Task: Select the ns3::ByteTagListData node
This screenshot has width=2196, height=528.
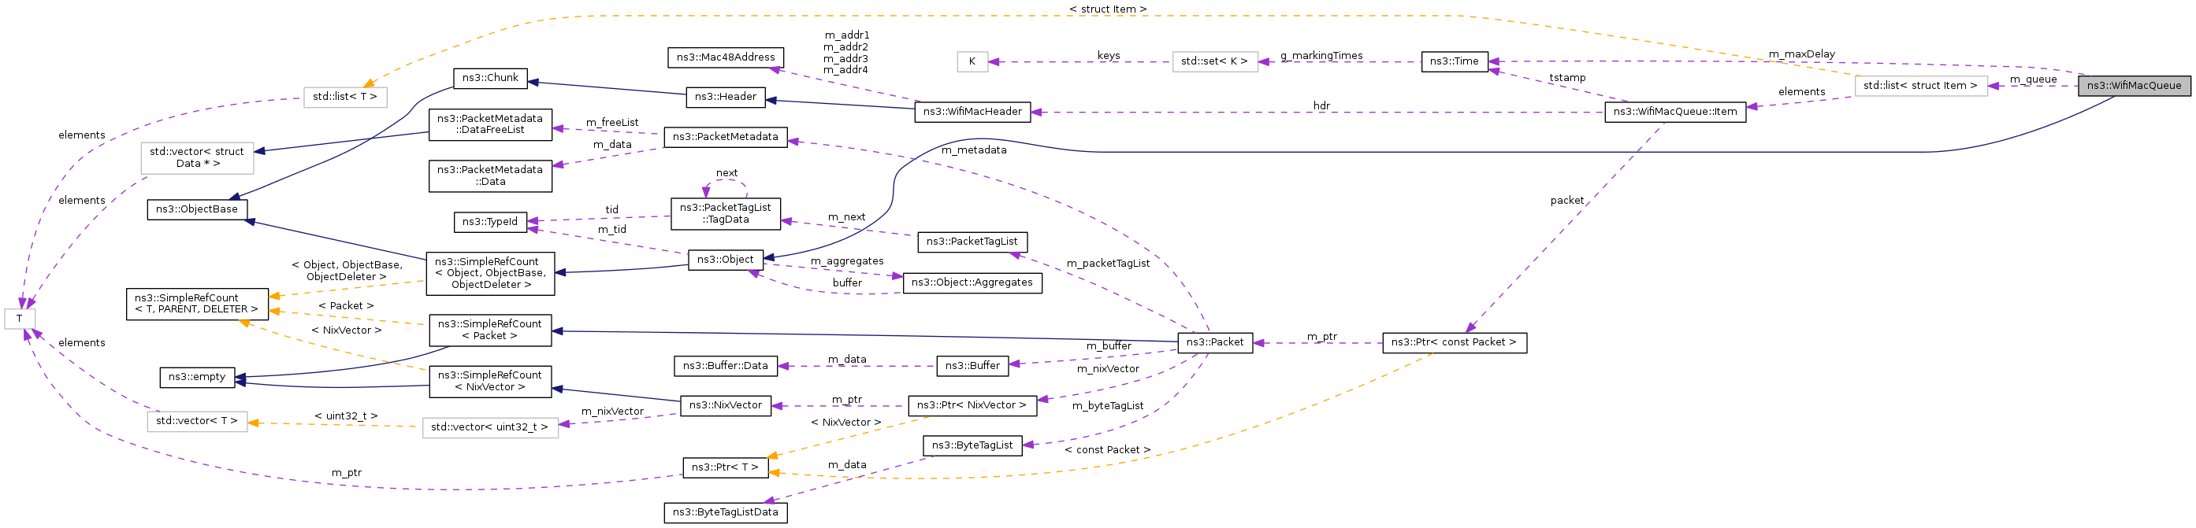Action: (x=726, y=514)
